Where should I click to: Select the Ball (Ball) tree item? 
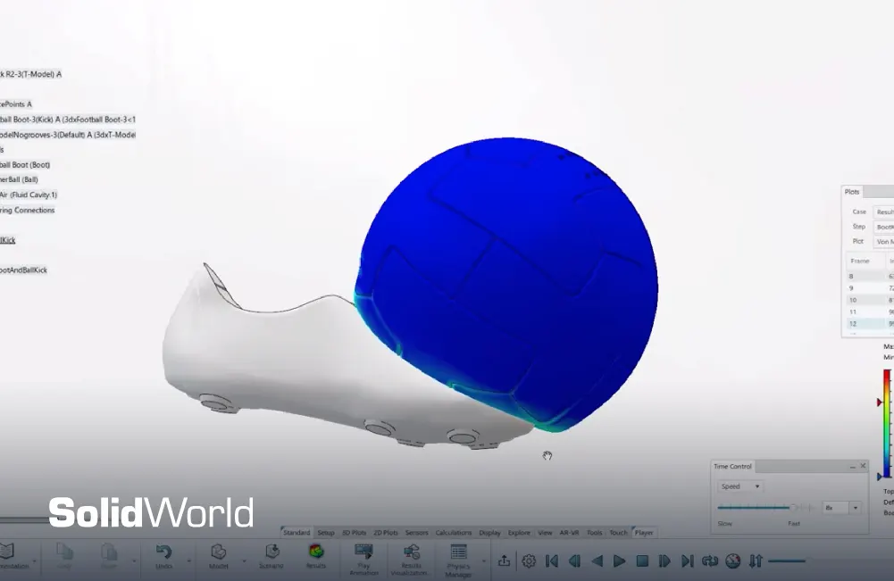[x=19, y=179]
